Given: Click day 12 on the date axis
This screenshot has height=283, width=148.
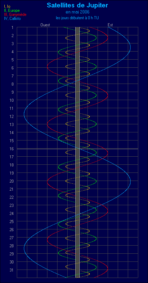Looking at the screenshot, I should click(11, 116).
